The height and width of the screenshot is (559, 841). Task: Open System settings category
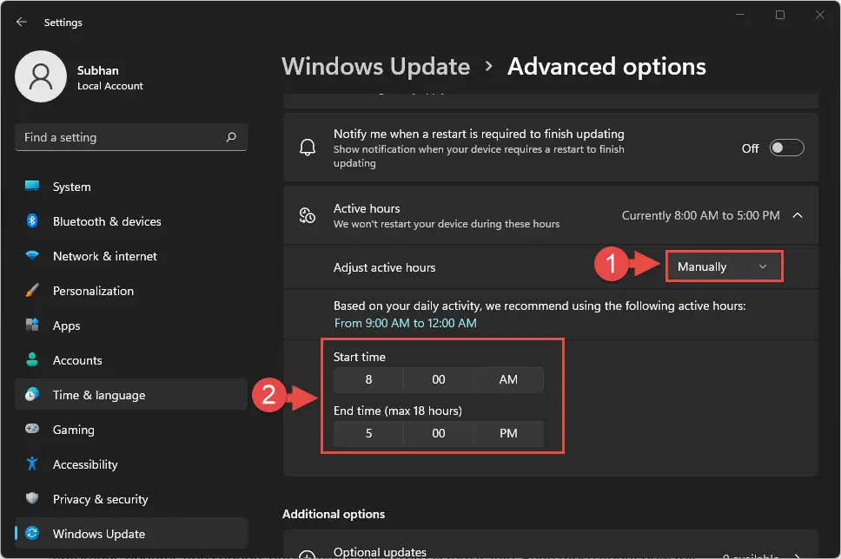(x=131, y=187)
